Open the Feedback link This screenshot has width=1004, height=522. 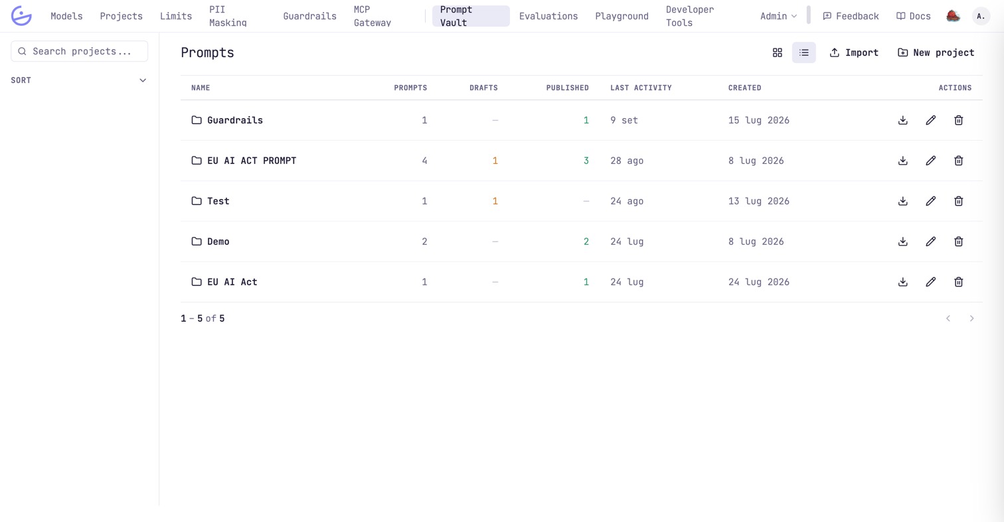pyautogui.click(x=851, y=16)
